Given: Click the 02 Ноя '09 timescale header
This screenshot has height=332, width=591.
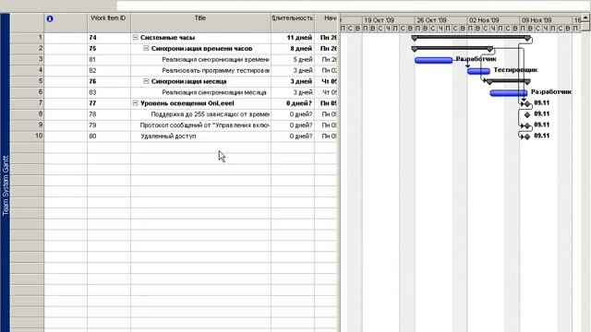Looking at the screenshot, I should (493, 20).
